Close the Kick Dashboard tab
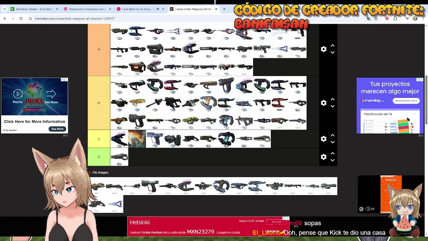428x241 pixels. coord(57,9)
